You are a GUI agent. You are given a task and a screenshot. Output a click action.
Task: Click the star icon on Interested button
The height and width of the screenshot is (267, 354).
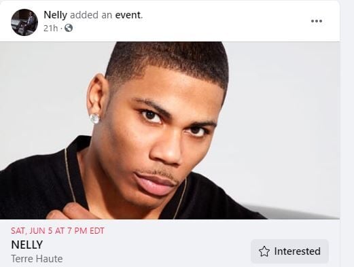coord(264,251)
